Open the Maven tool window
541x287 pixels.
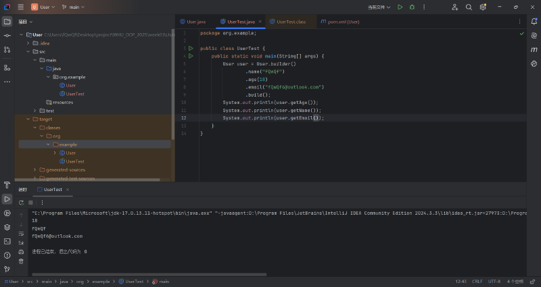pyautogui.click(x=534, y=49)
